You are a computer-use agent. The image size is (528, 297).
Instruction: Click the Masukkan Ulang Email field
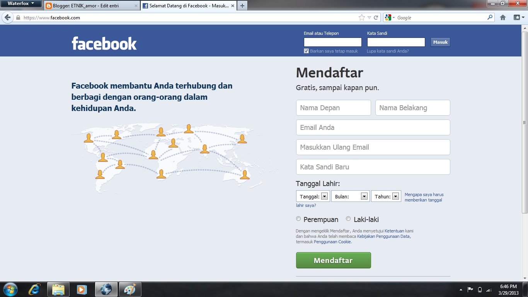373,147
